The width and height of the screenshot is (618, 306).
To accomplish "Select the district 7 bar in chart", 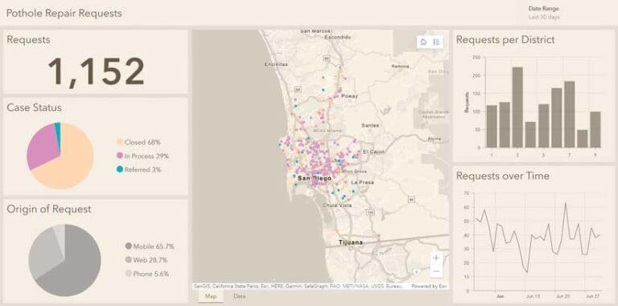I will (x=570, y=114).
